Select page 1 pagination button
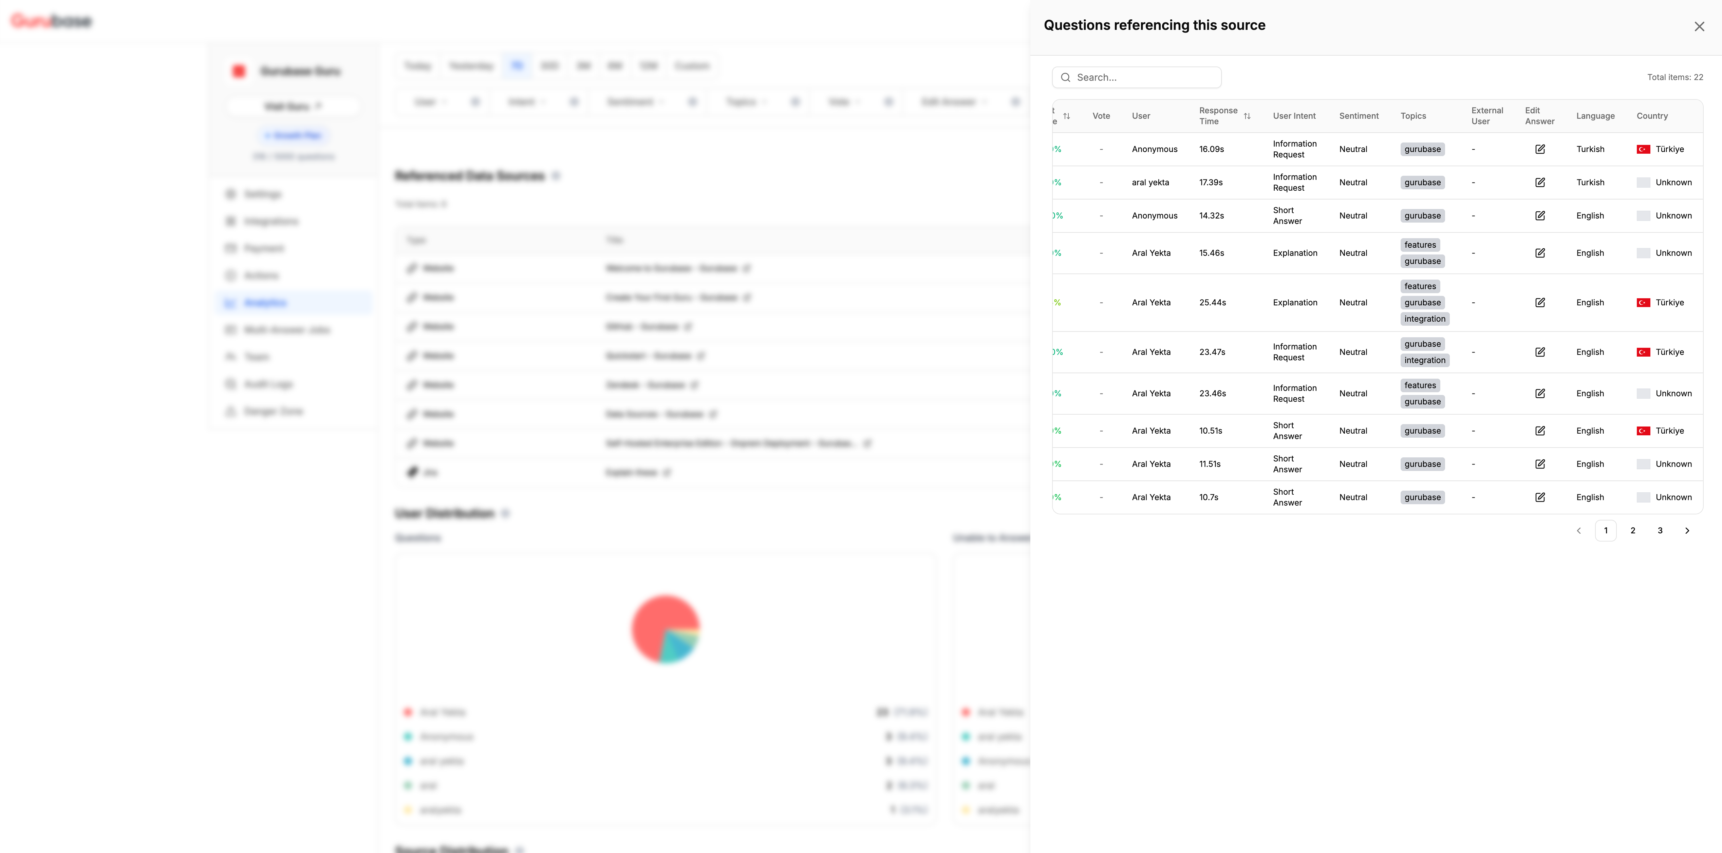Viewport: 1722px width, 853px height. 1605,531
